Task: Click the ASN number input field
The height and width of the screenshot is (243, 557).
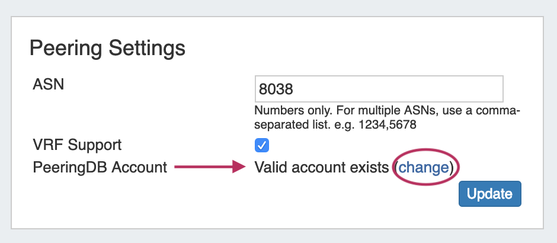Action: tap(379, 89)
